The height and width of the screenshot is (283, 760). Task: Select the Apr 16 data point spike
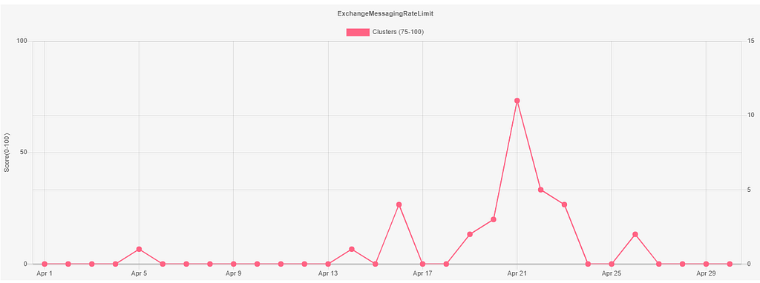coord(399,204)
